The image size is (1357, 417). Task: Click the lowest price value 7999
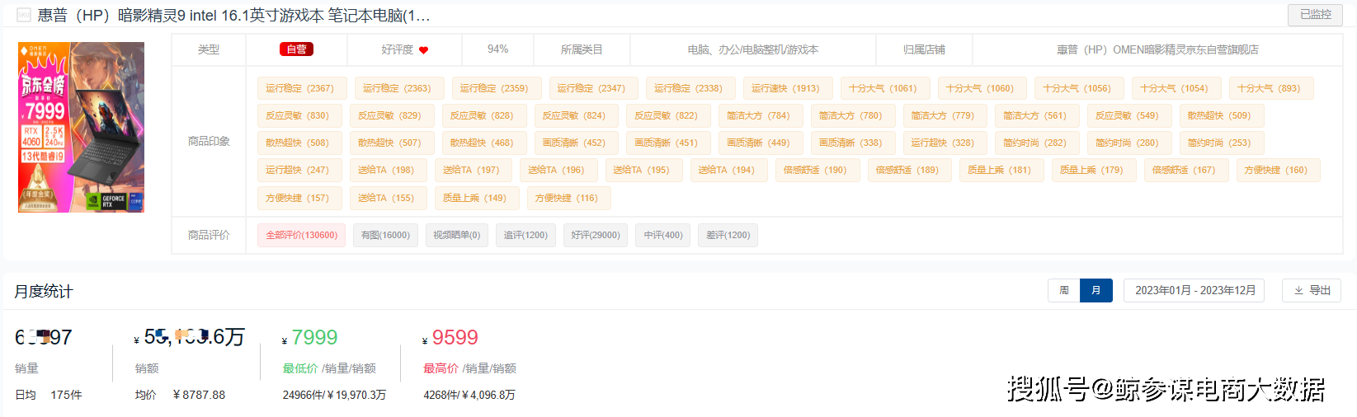(x=314, y=337)
